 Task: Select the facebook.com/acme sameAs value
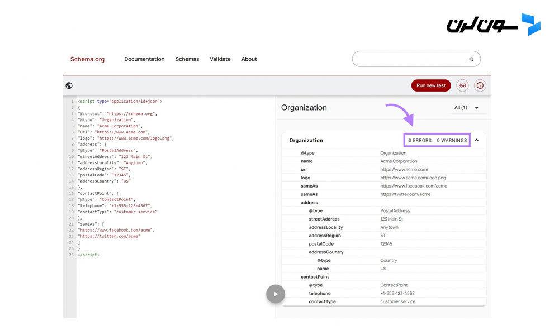coord(414,186)
